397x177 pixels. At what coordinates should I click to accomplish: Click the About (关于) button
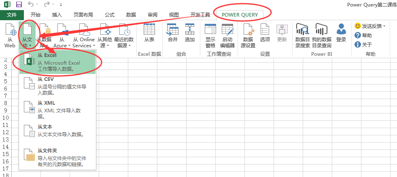363,45
